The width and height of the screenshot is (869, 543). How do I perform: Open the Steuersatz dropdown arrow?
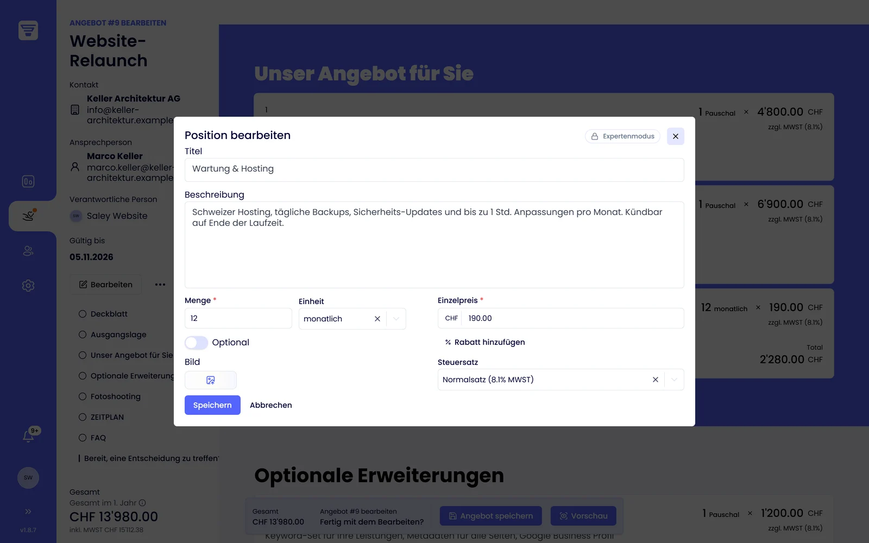(x=674, y=380)
